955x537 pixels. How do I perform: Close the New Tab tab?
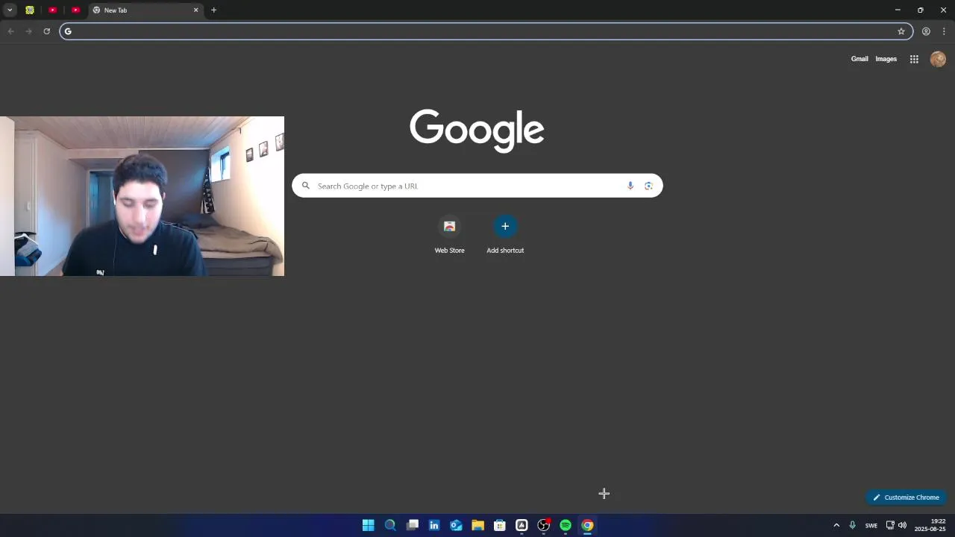[x=196, y=10]
